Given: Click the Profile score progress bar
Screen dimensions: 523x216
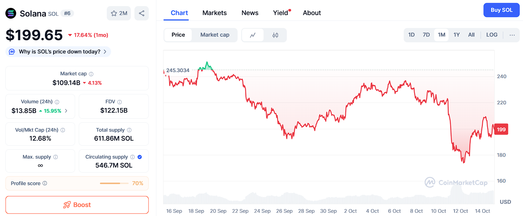Looking at the screenshot, I should 114,183.
